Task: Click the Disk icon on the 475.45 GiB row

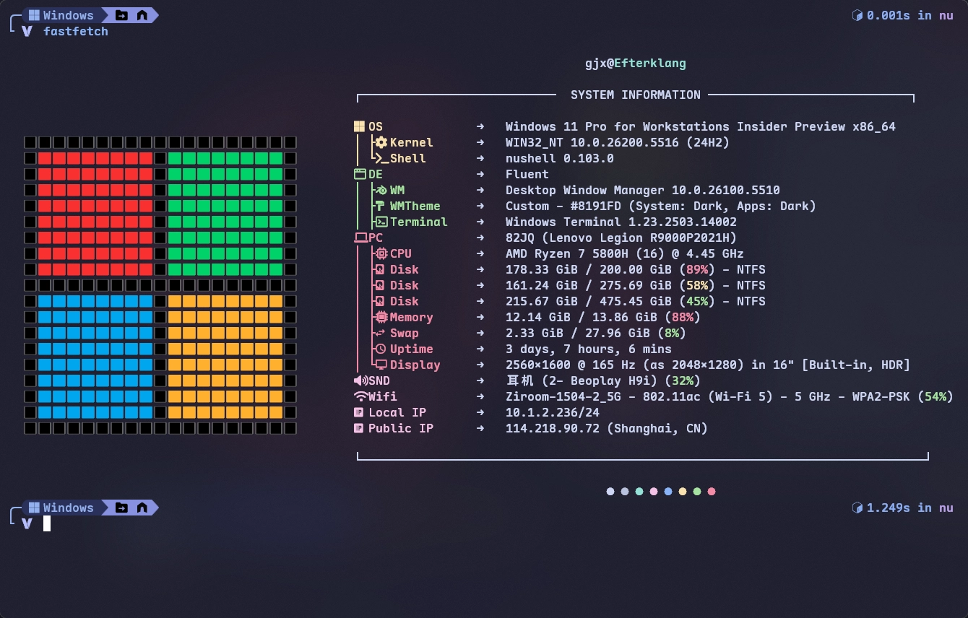Action: pyautogui.click(x=381, y=301)
